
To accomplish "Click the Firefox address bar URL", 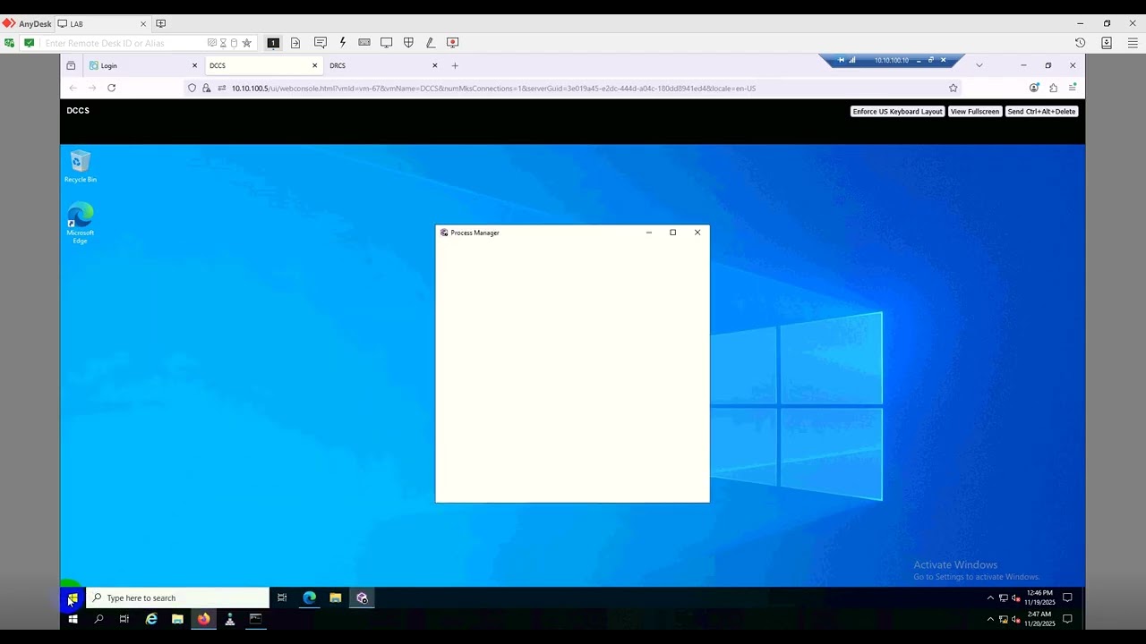I will tap(493, 89).
